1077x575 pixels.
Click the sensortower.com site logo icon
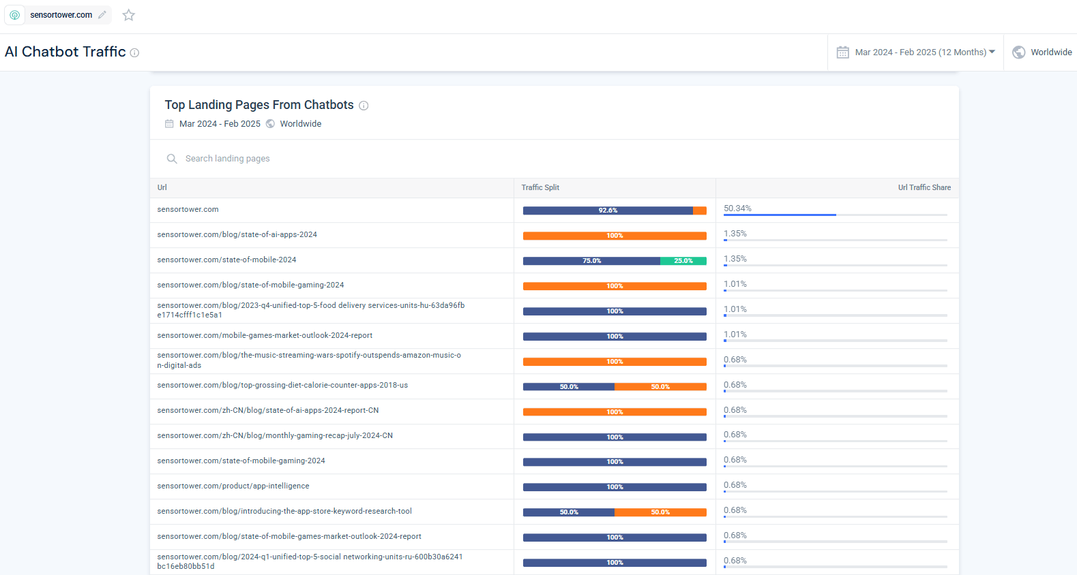(14, 15)
